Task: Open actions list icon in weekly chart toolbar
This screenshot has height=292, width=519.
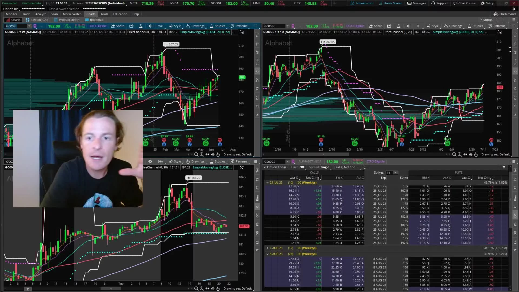Action: point(256,26)
